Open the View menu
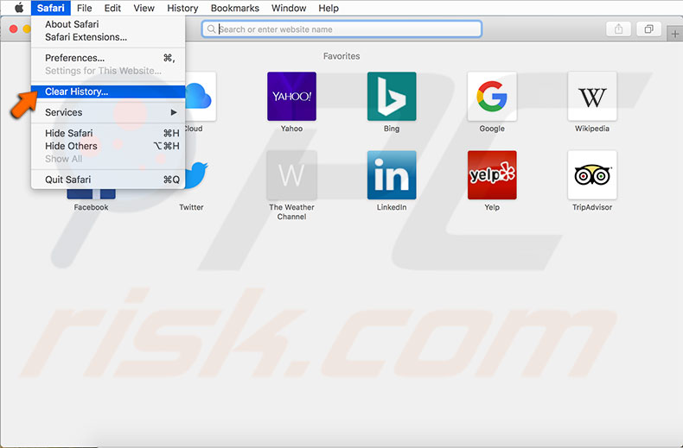 pyautogui.click(x=144, y=8)
